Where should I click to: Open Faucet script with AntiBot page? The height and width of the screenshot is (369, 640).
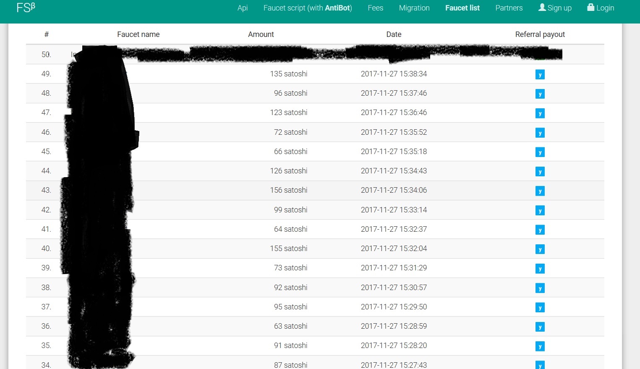coord(308,8)
